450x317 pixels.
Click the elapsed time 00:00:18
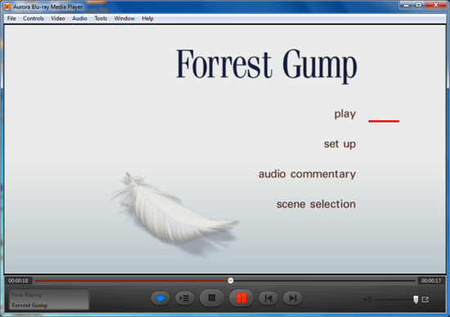(18, 280)
